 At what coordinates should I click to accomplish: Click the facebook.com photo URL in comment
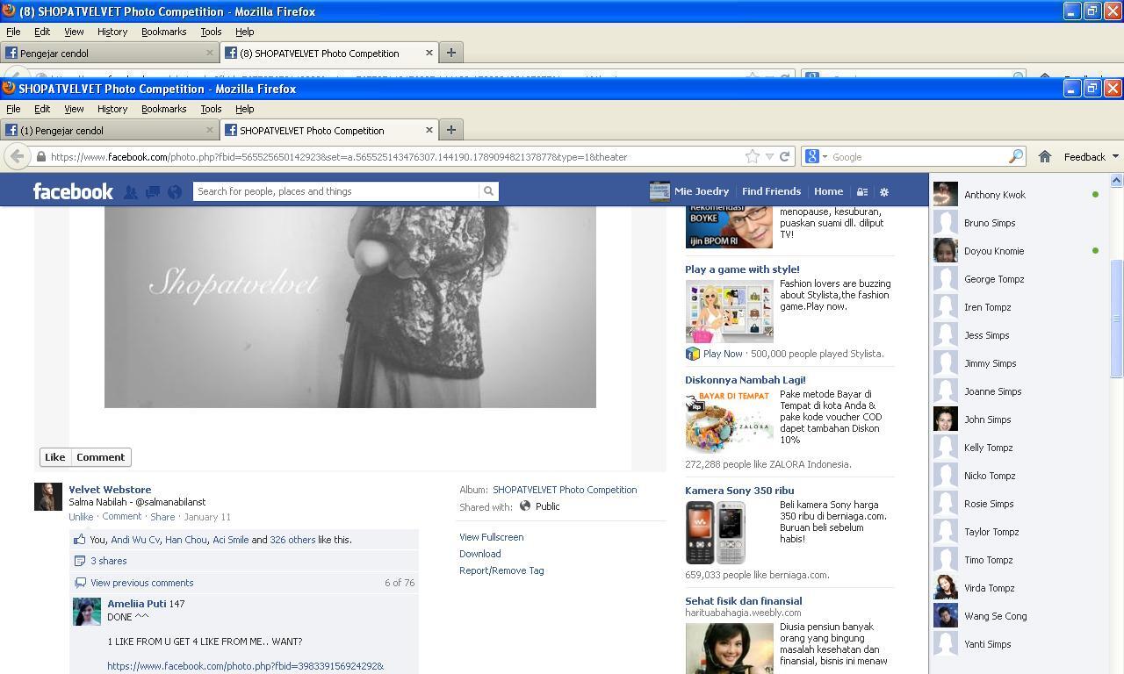point(246,666)
